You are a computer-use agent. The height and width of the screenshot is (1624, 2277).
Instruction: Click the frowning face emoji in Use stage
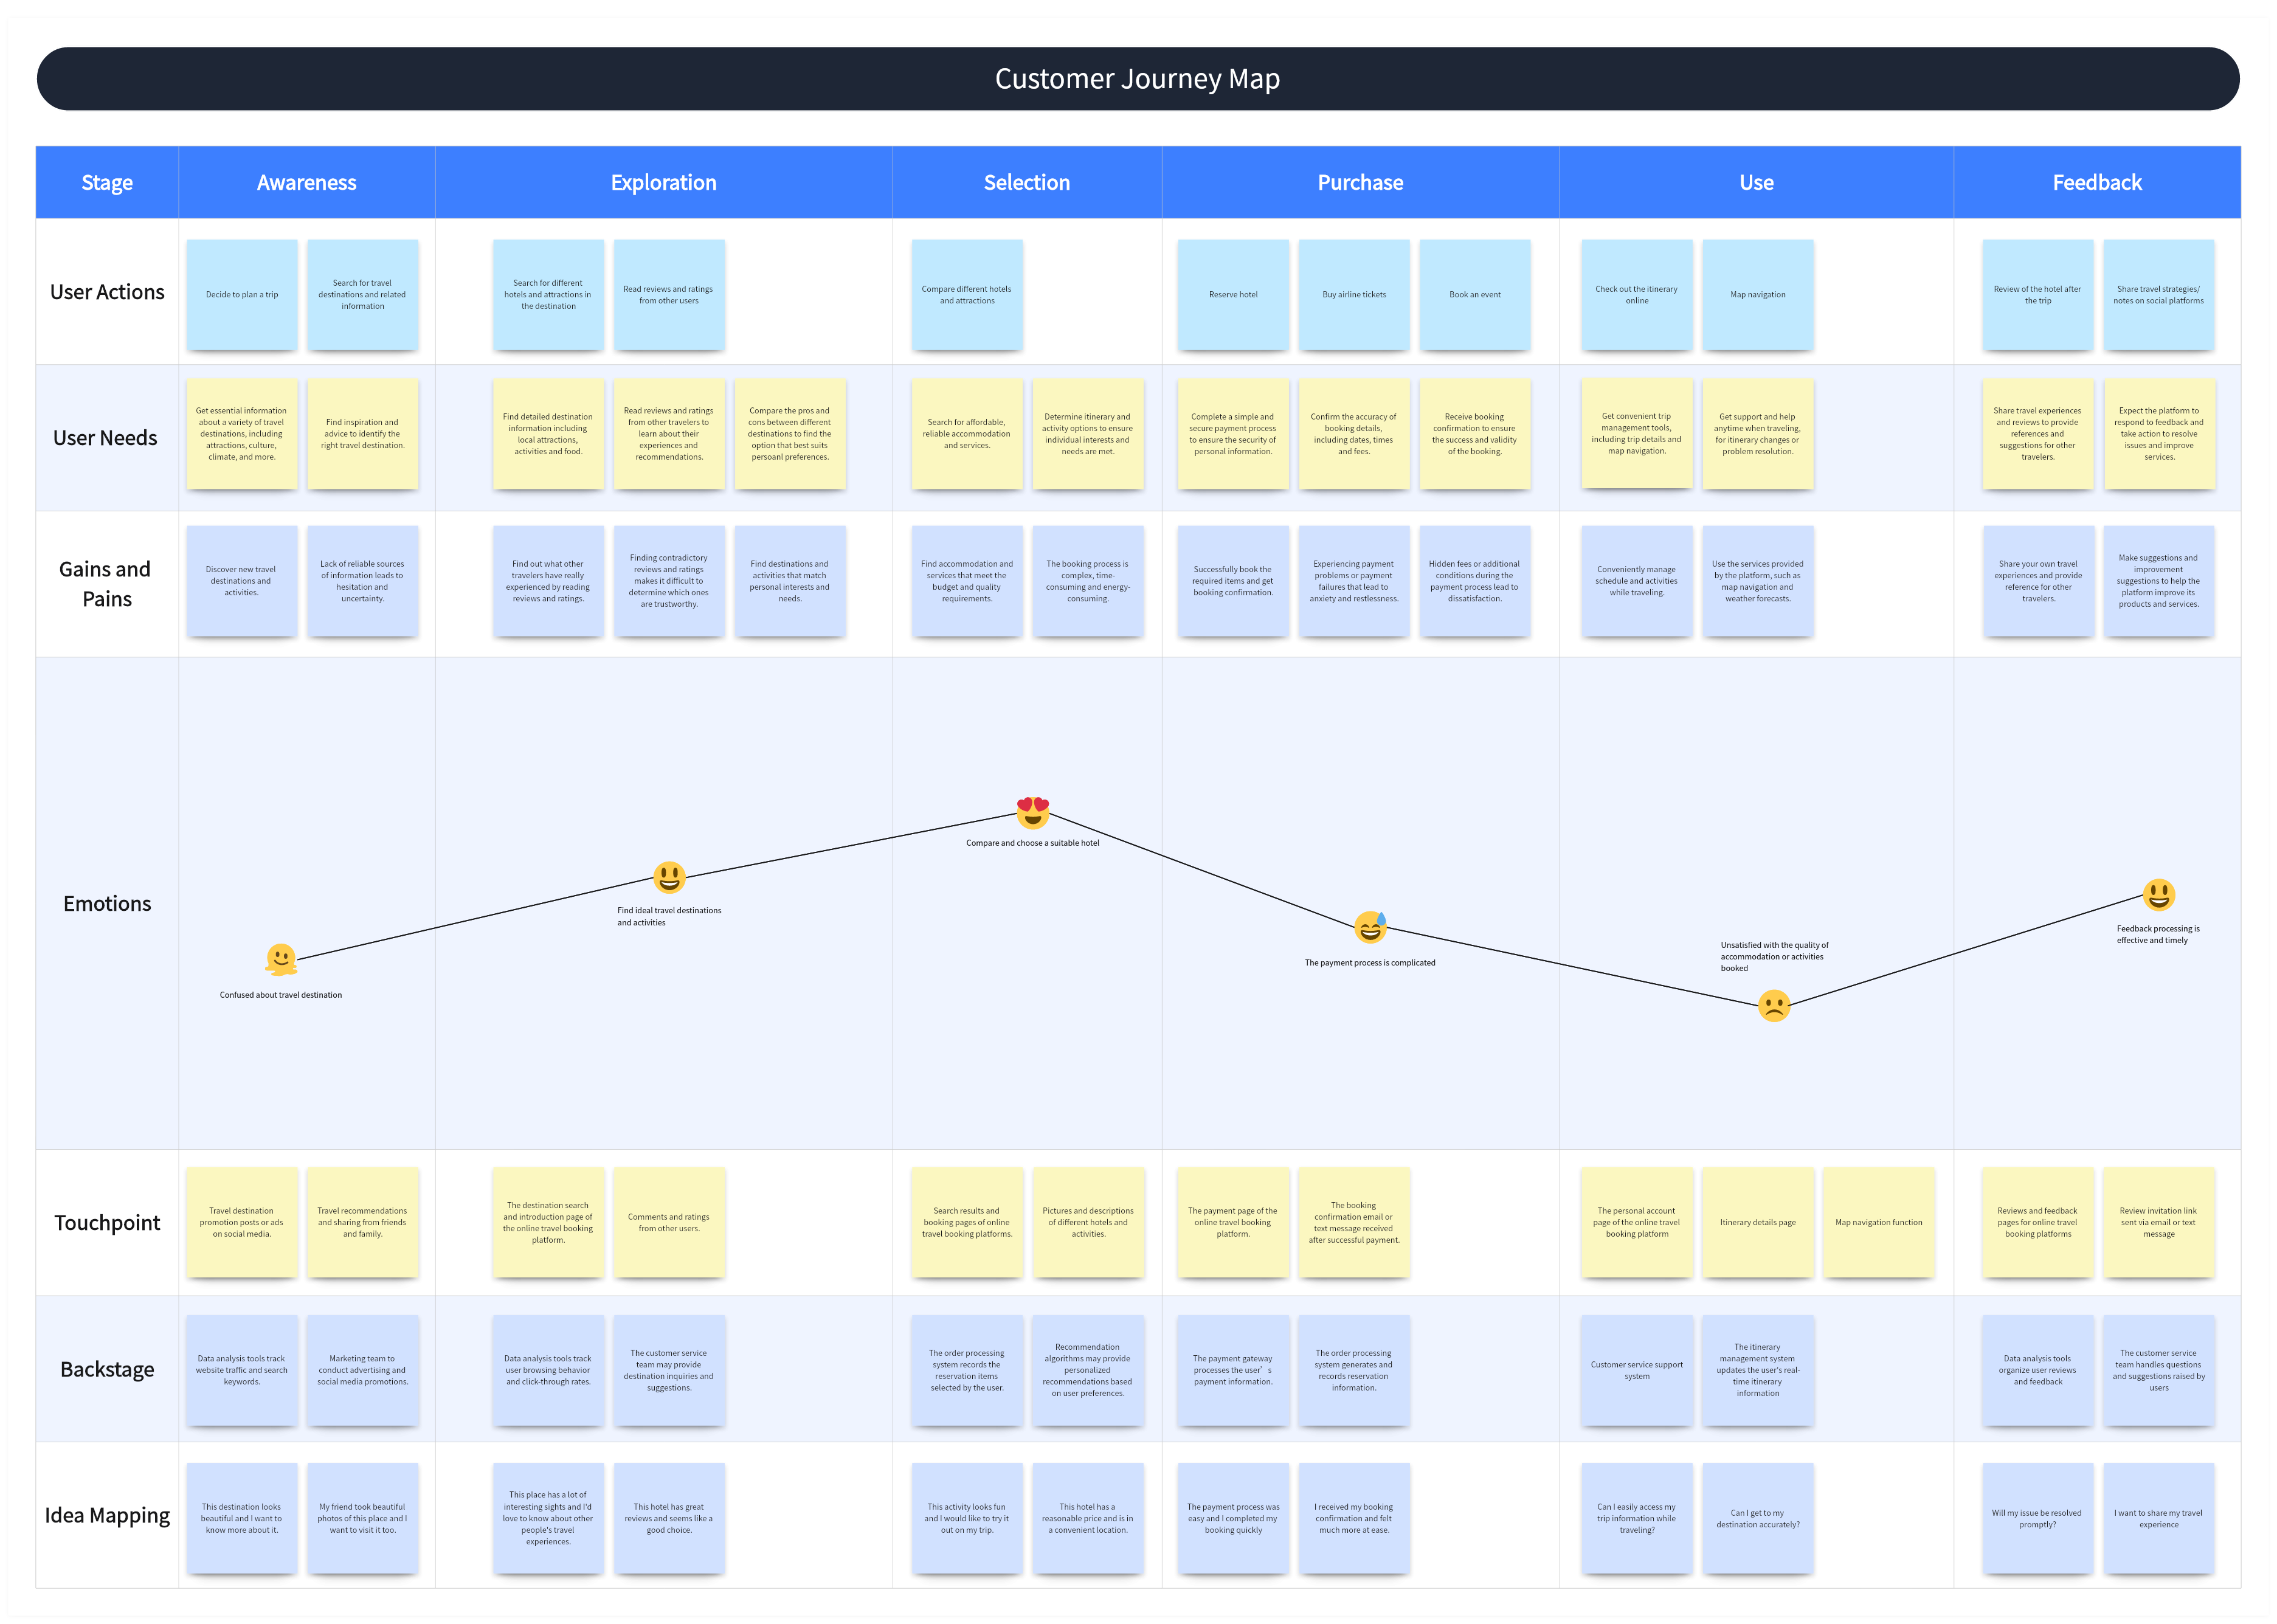click(1773, 1005)
